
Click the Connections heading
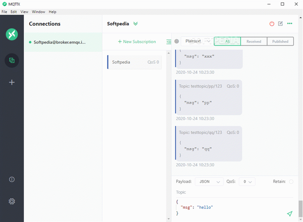tap(44, 24)
